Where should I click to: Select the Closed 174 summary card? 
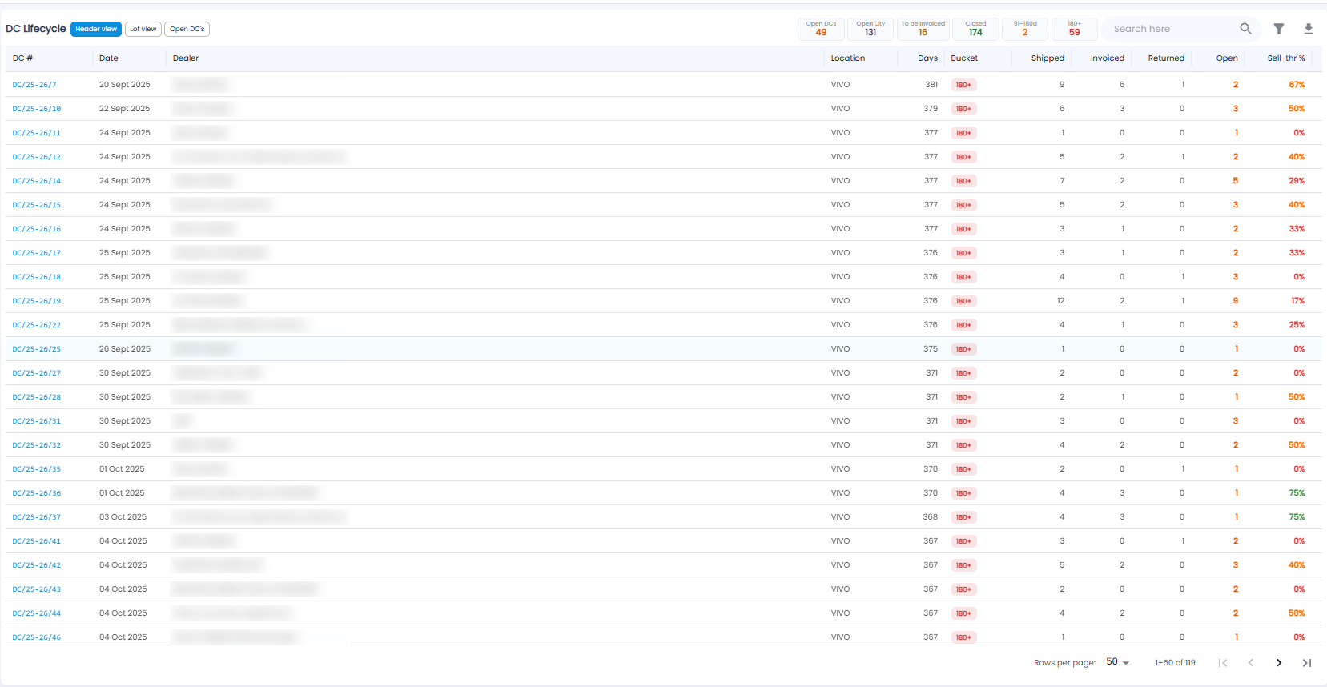975,29
